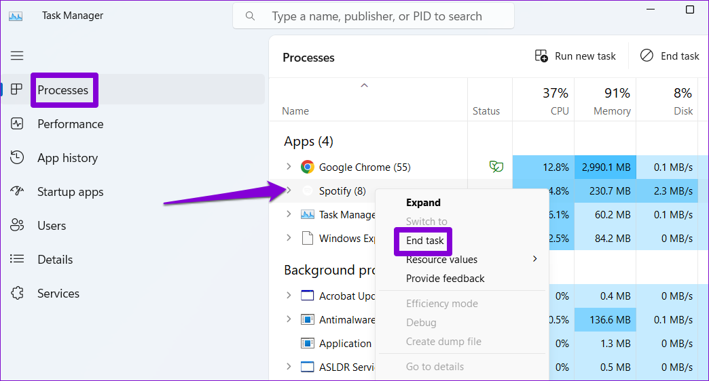Viewport: 709px width, 381px height.
Task: Open the hamburger navigation menu
Action: point(17,56)
